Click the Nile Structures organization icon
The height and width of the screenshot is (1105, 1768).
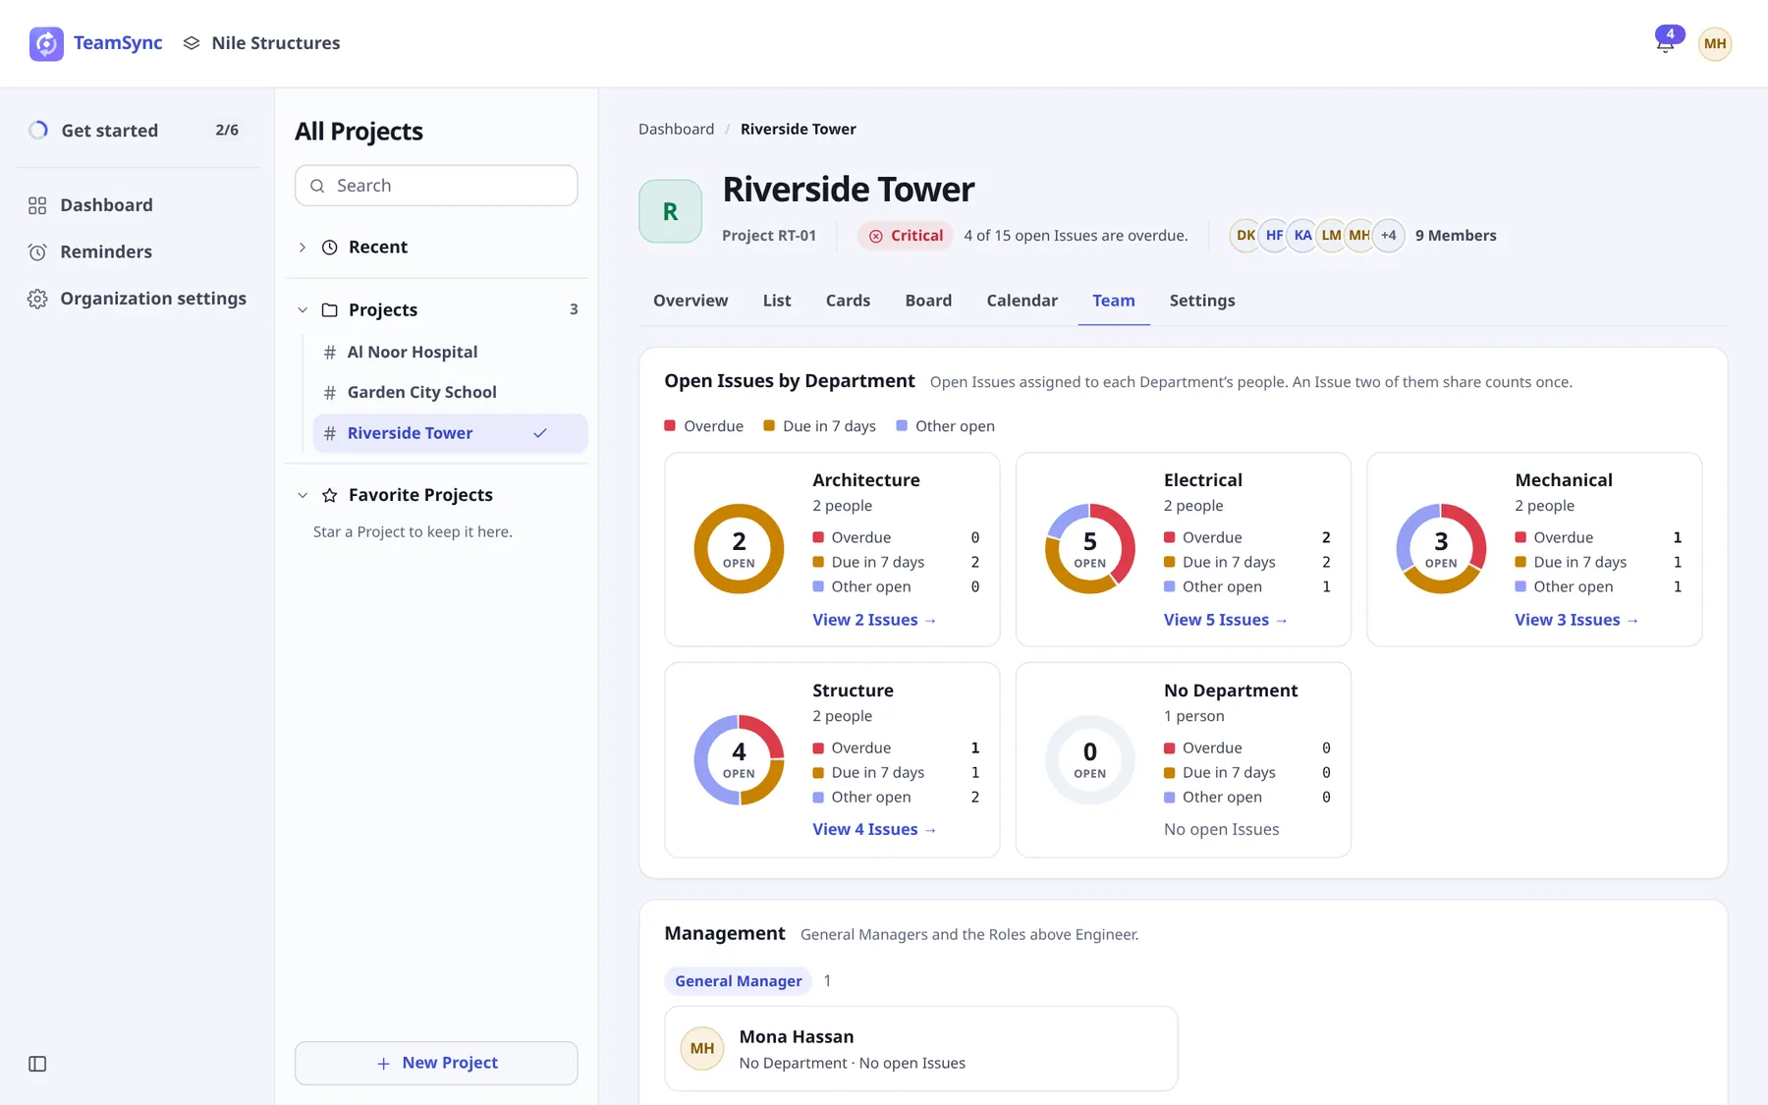pos(192,43)
